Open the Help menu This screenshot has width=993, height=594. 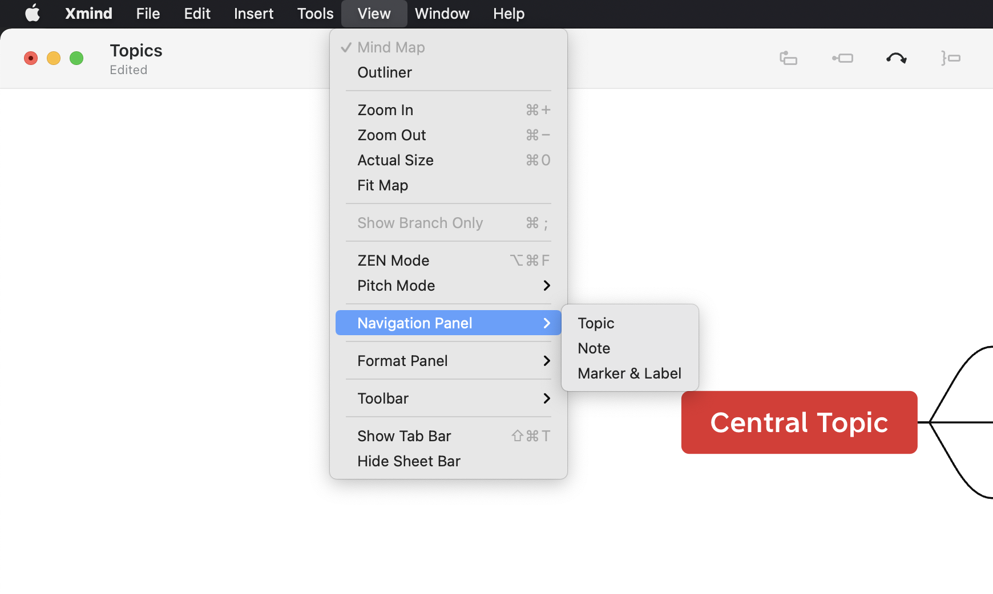(x=508, y=14)
